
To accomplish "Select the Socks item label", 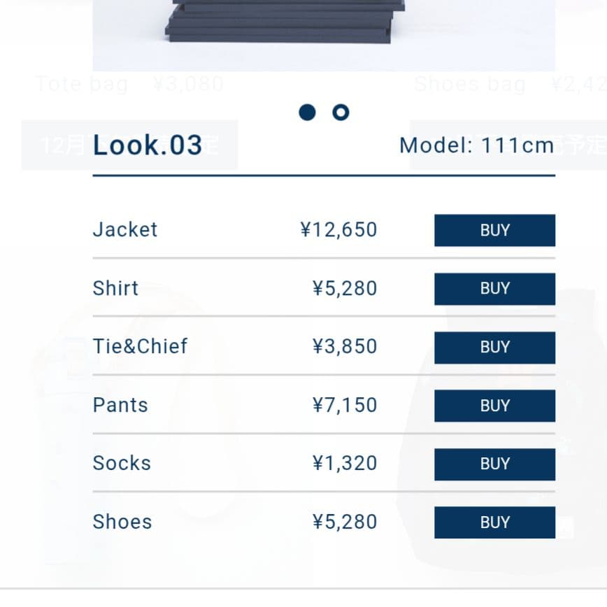I will click(x=122, y=463).
